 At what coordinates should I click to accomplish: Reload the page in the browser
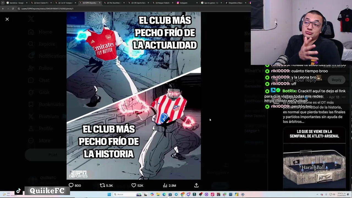pyautogui.click(x=13, y=9)
